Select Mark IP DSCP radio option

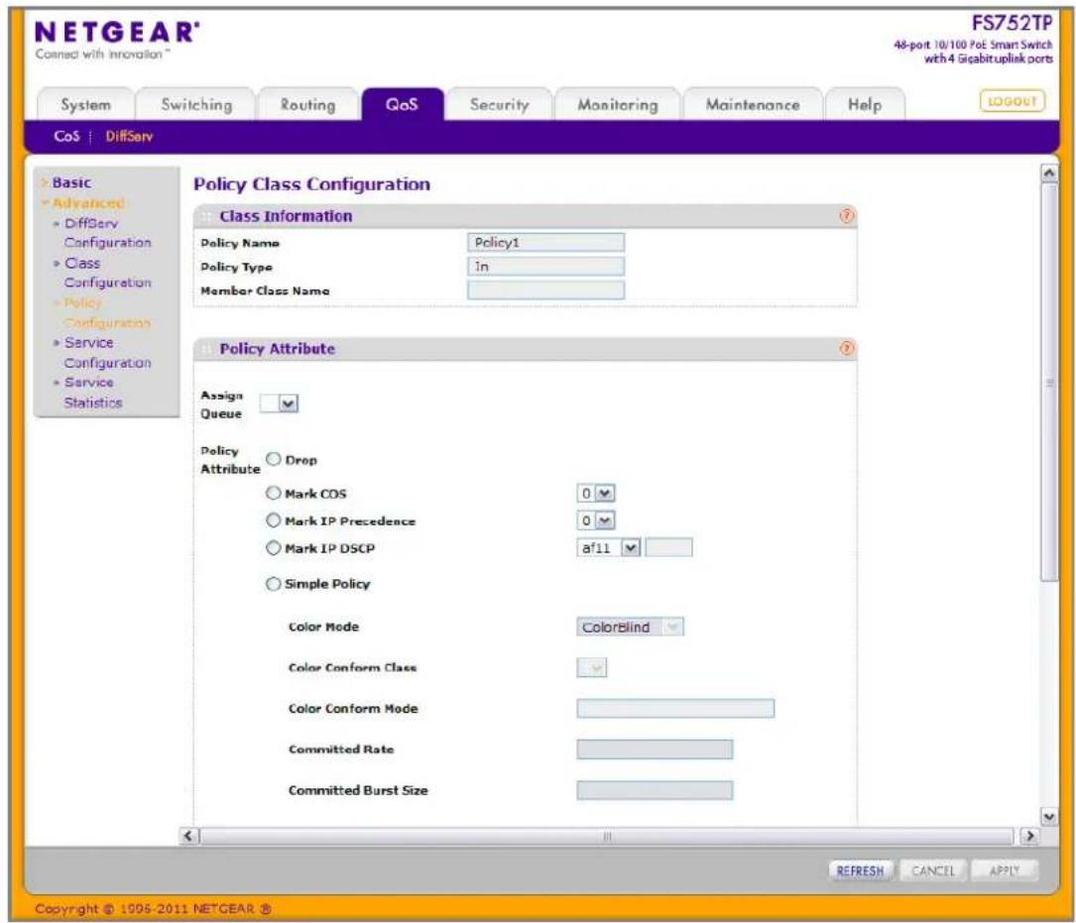tap(273, 547)
